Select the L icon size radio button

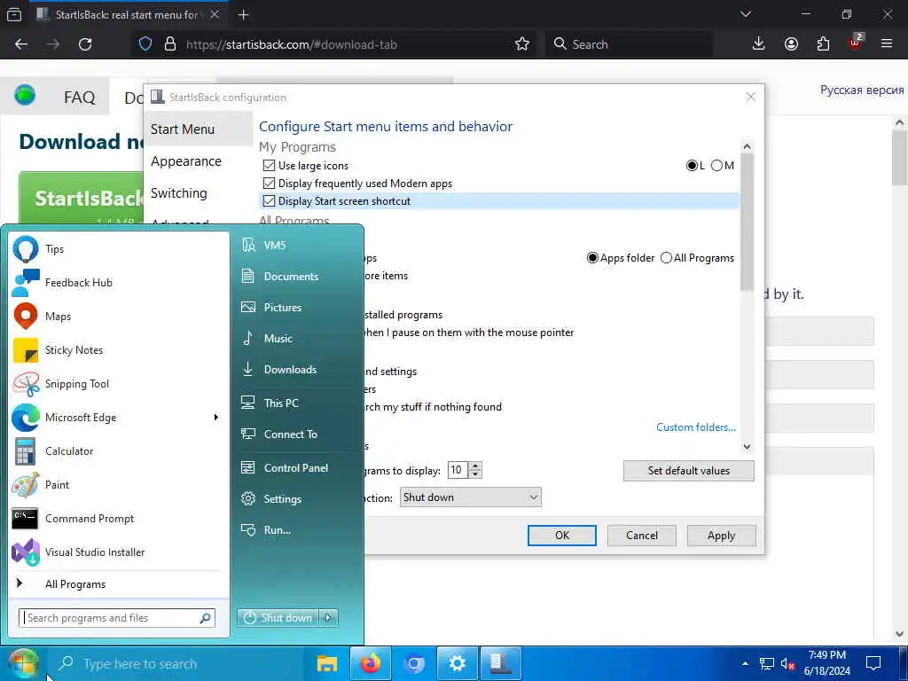[692, 166]
